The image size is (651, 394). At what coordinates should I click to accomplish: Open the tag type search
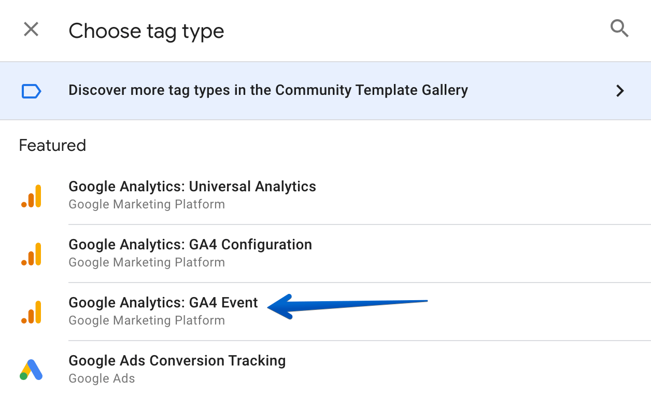click(x=619, y=29)
